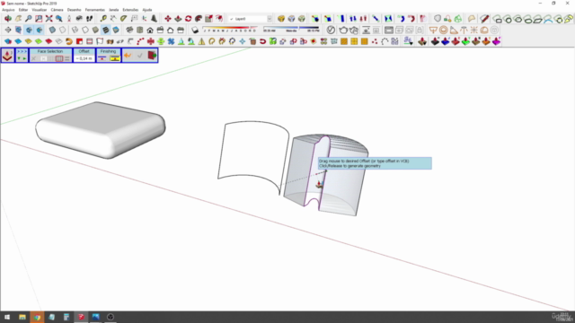Click the red exit door icon
Viewport: 575px width, 323px height.
152,56
